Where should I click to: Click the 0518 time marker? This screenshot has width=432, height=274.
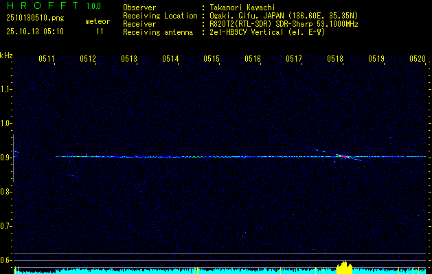[x=335, y=58]
